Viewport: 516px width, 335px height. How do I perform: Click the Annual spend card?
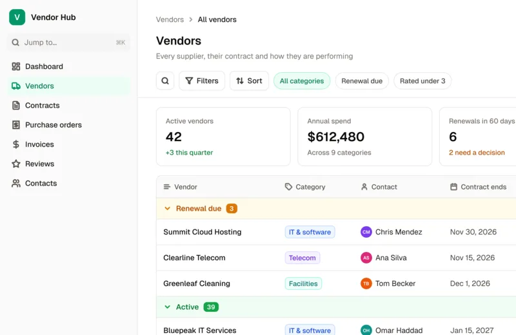(x=364, y=137)
